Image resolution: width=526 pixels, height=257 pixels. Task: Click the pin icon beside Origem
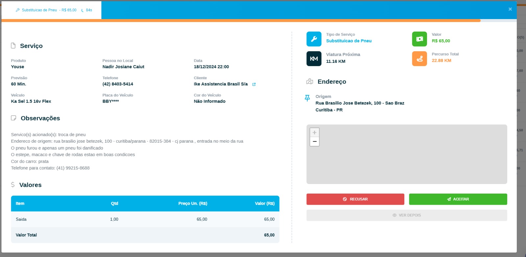[307, 98]
